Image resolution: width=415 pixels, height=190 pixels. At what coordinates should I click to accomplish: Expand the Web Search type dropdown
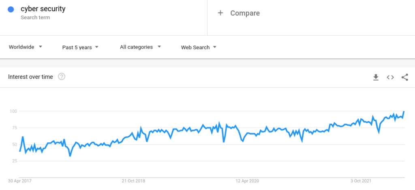click(199, 47)
